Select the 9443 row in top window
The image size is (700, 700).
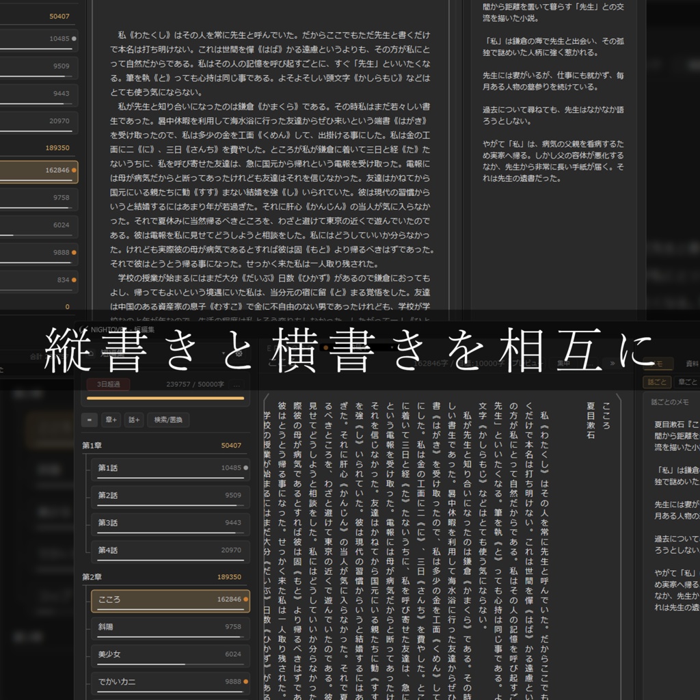39,94
